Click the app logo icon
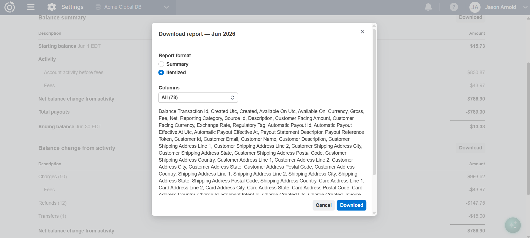The width and height of the screenshot is (530, 238). click(x=9, y=7)
